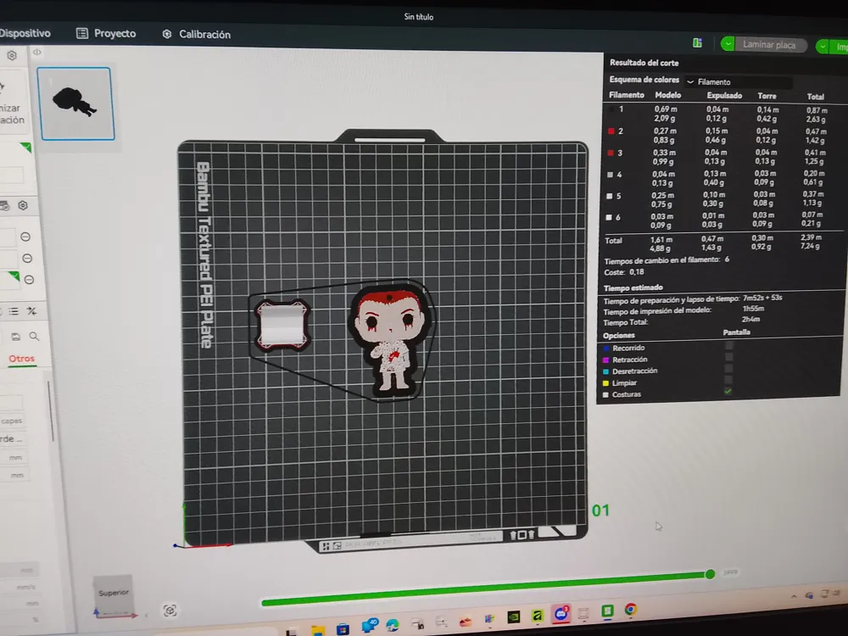Click the Resultado del corte title

644,63
